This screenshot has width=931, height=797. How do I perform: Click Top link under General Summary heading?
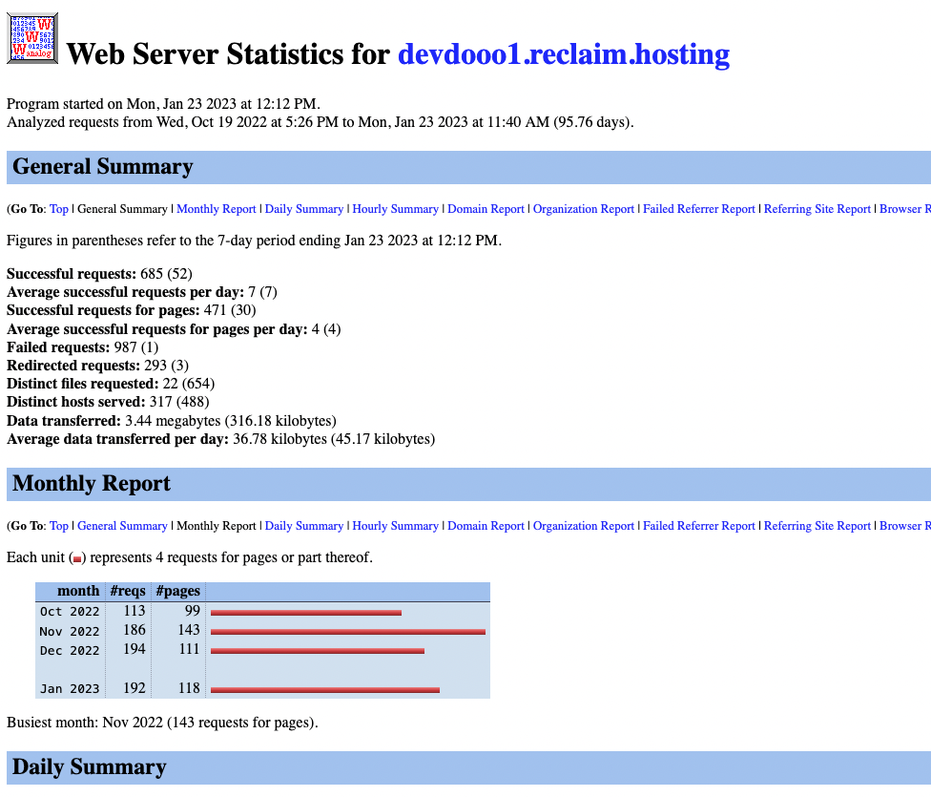point(59,209)
